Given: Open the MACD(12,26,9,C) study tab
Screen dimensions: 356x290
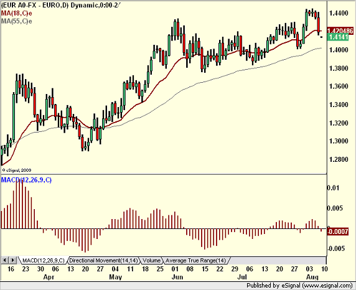Looking at the screenshot, I should pos(44,261).
